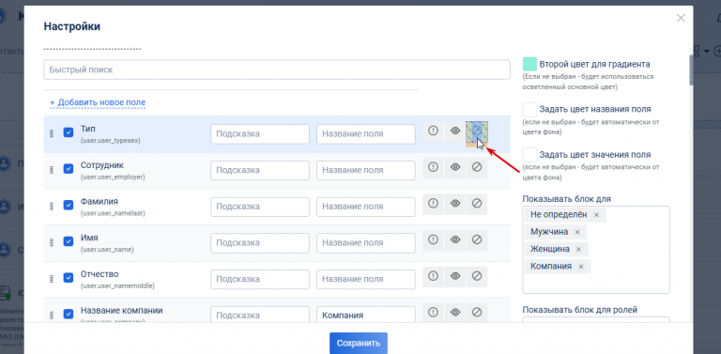Image resolution: width=721 pixels, height=354 pixels.
Task: Click the Настройки dialog title
Action: (71, 26)
